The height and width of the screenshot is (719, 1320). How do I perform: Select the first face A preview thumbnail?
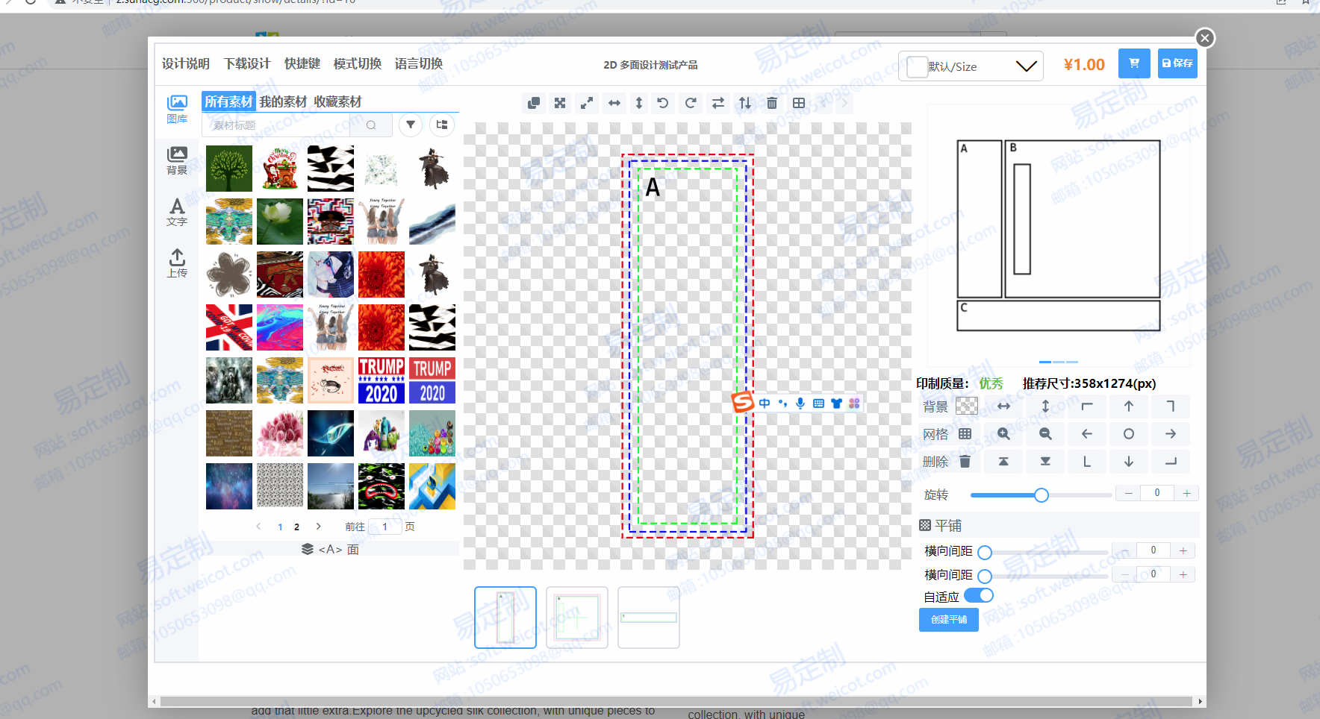click(x=505, y=618)
